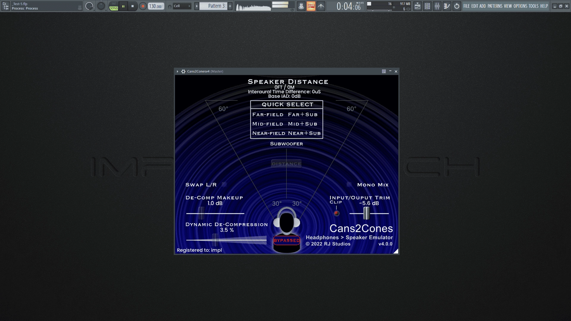This screenshot has height=321, width=571.
Task: Toggle the Bypassed button on figure
Action: click(287, 240)
